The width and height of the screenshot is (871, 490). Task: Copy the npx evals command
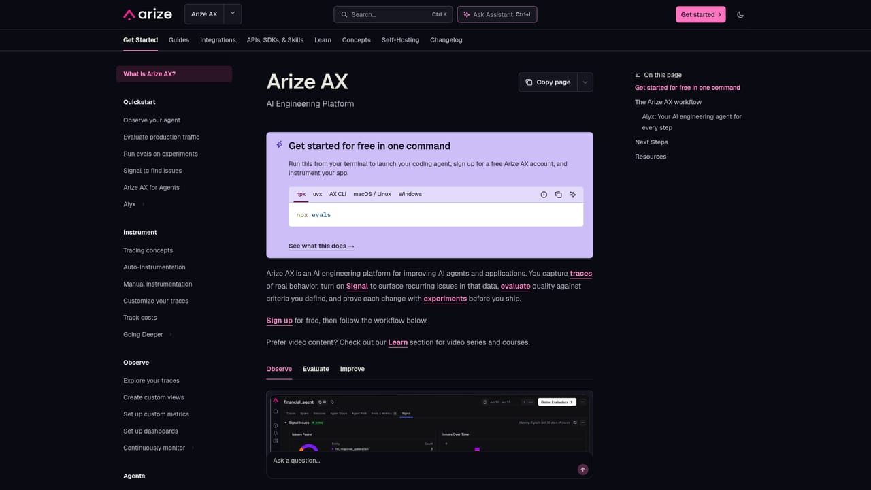[558, 195]
